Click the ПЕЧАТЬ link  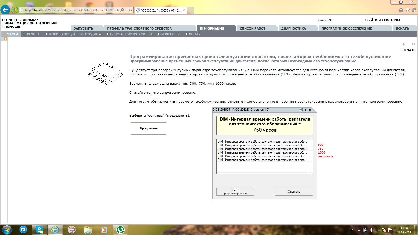(409, 50)
